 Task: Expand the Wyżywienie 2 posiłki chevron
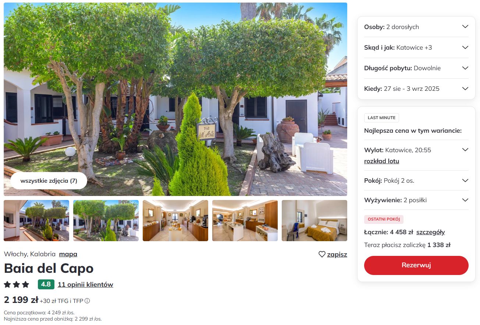click(x=465, y=200)
